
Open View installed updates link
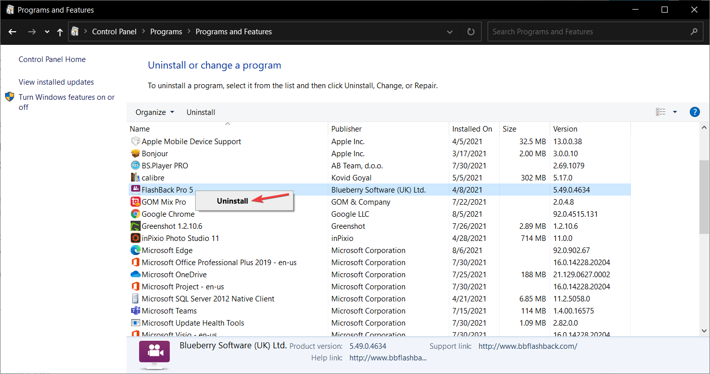click(56, 82)
